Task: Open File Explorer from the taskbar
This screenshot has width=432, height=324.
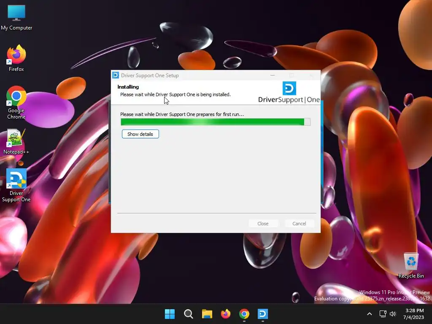Action: [x=207, y=314]
